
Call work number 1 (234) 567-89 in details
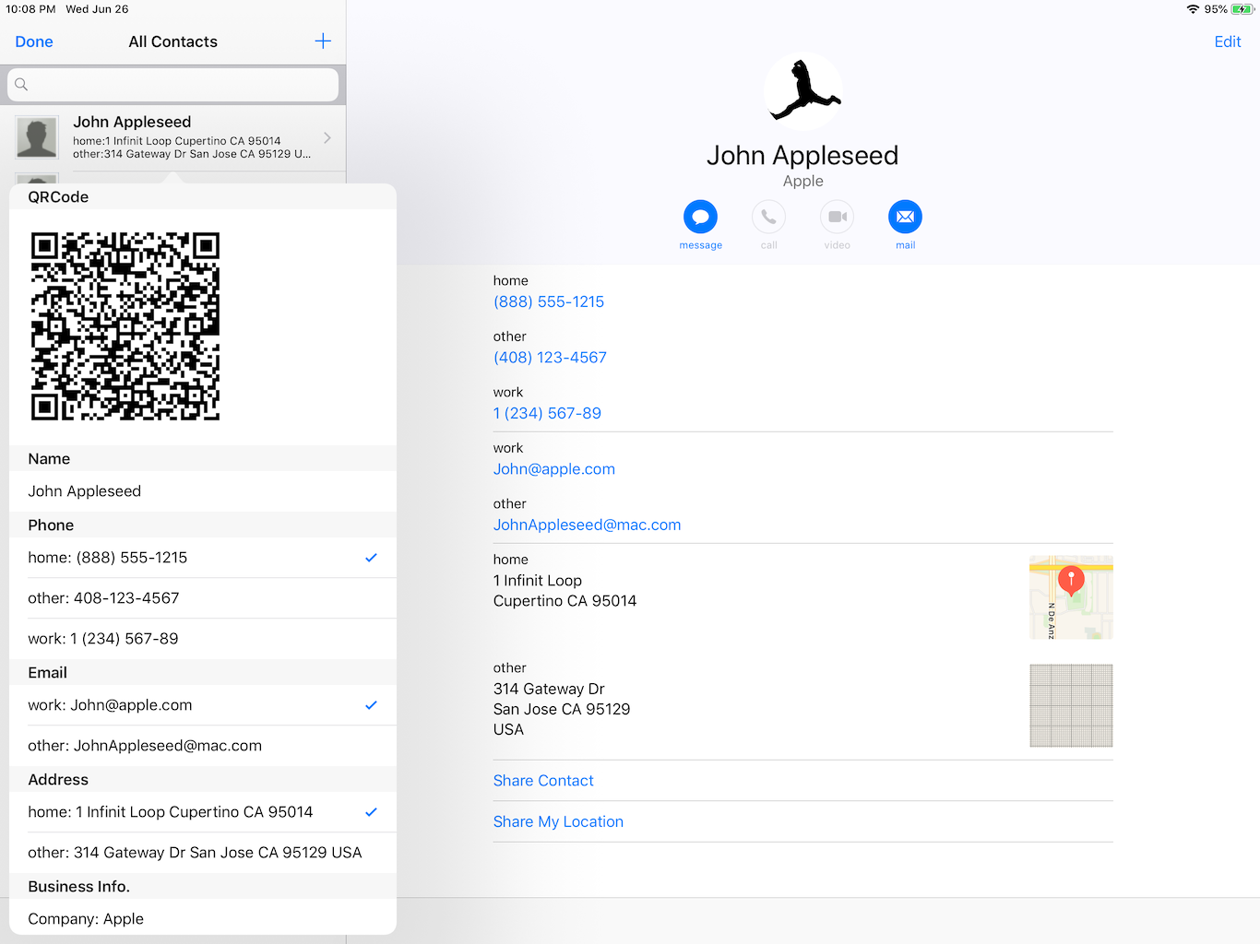[x=547, y=413]
